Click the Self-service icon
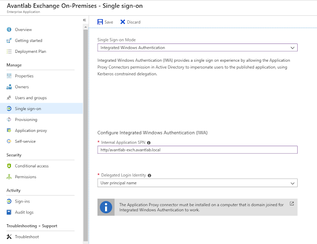 click(x=9, y=141)
